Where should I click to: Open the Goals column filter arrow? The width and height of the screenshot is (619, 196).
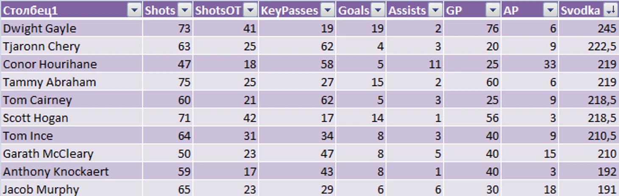pos(378,11)
